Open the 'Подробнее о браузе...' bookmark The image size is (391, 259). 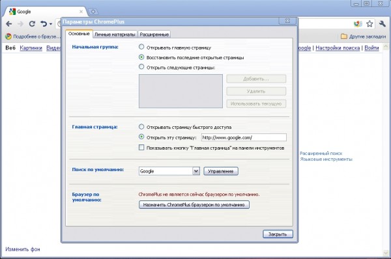33,36
